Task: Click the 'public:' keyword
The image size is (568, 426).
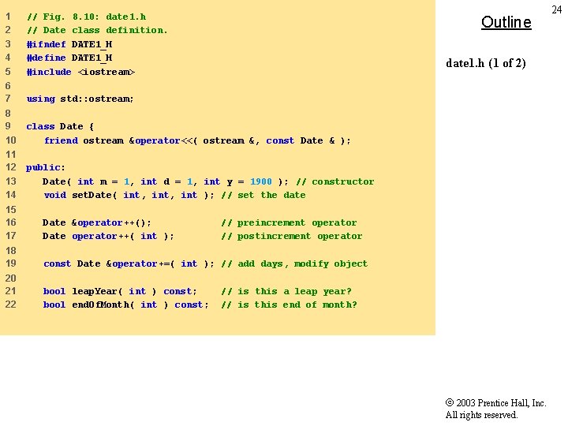Action: click(x=45, y=168)
